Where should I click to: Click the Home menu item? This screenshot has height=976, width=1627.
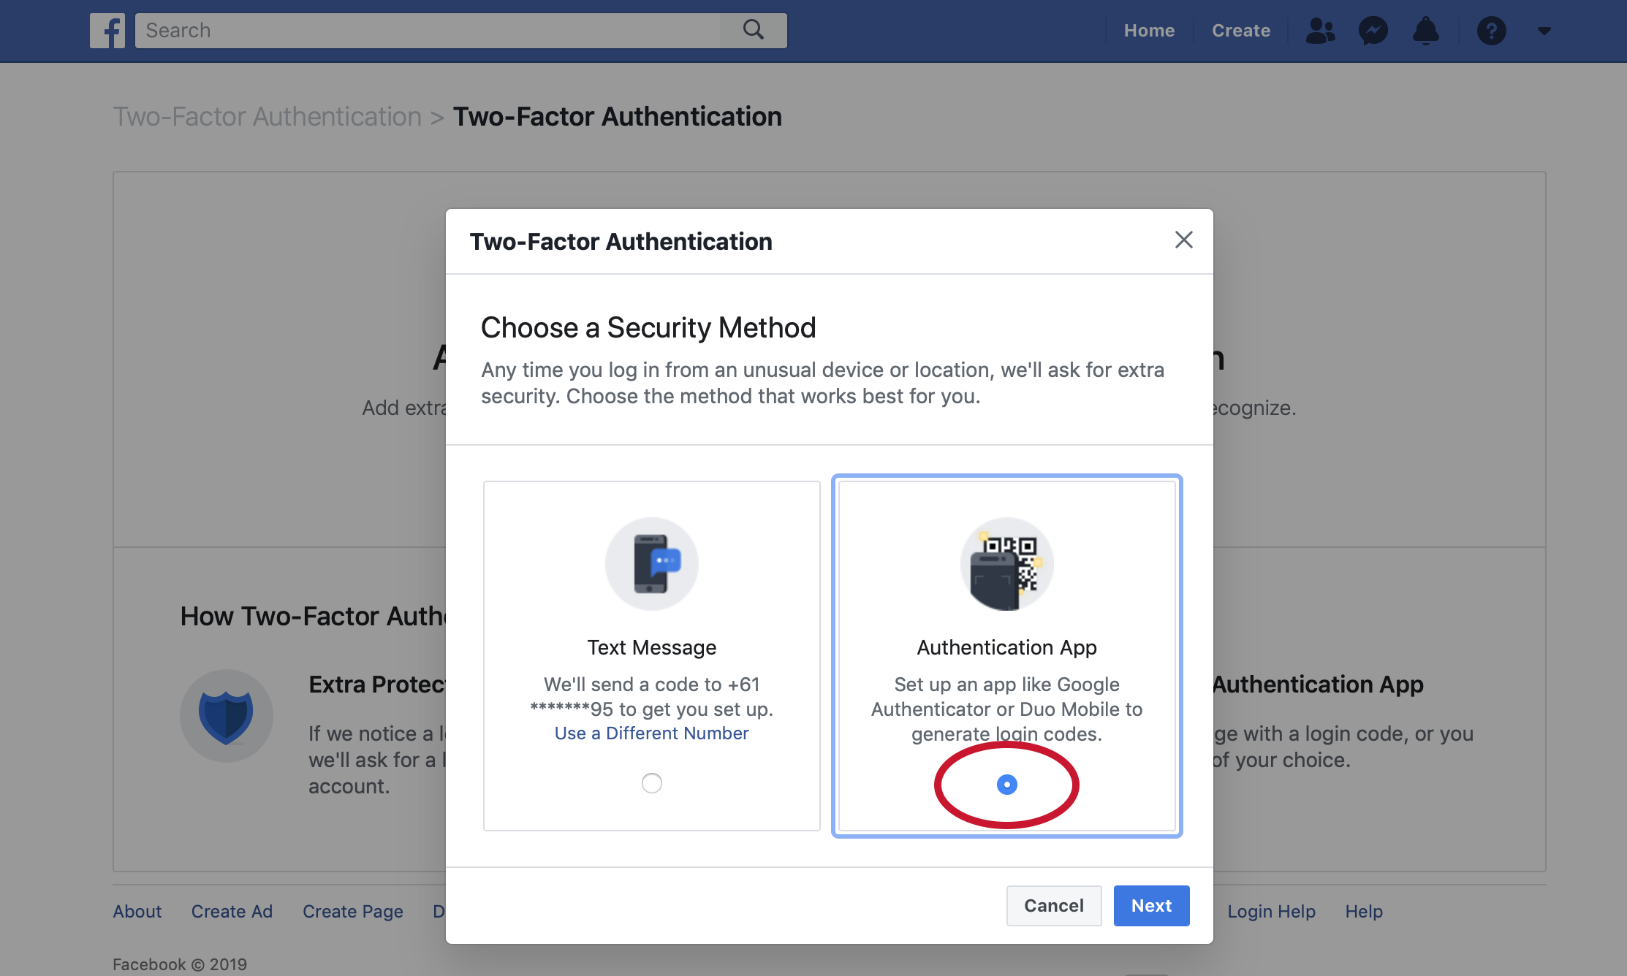(x=1150, y=29)
